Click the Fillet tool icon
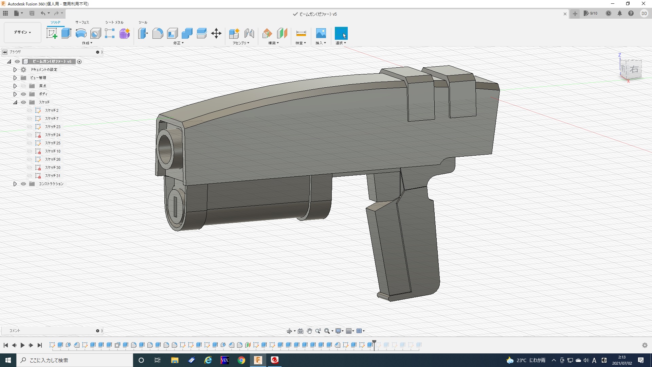This screenshot has height=367, width=652. tap(158, 33)
